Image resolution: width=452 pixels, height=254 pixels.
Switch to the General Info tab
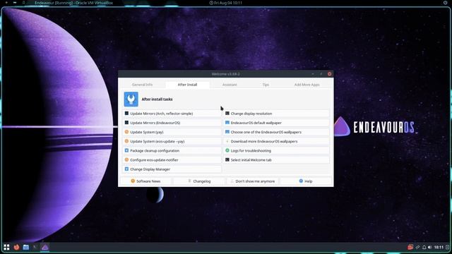(142, 85)
